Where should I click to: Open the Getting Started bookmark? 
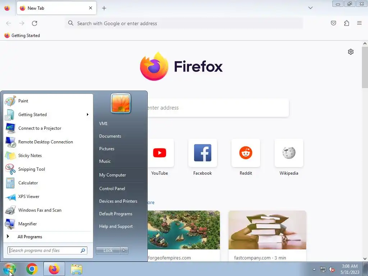[22, 36]
